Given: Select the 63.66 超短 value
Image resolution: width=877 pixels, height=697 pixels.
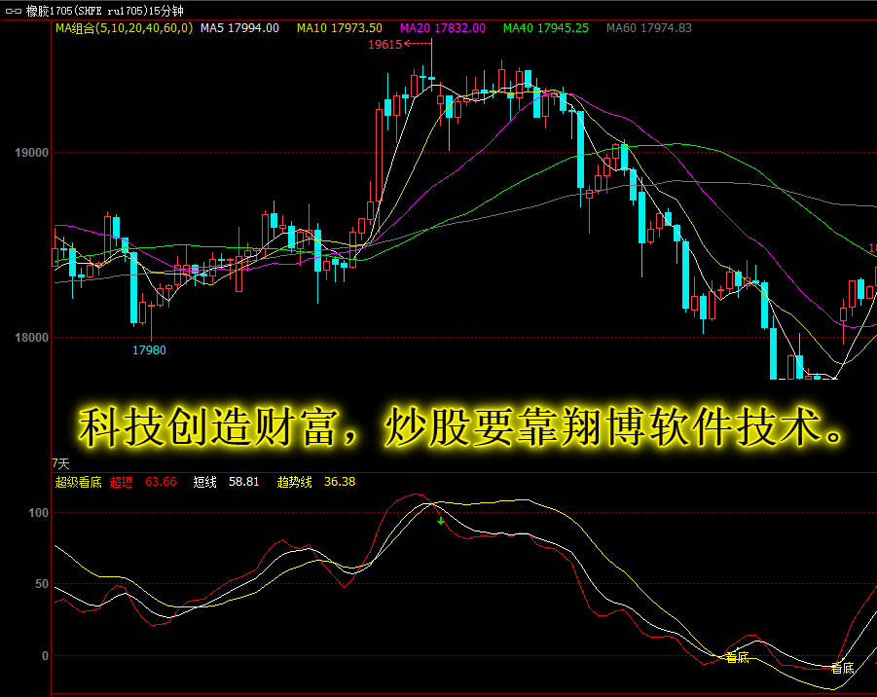Looking at the screenshot, I should point(161,482).
